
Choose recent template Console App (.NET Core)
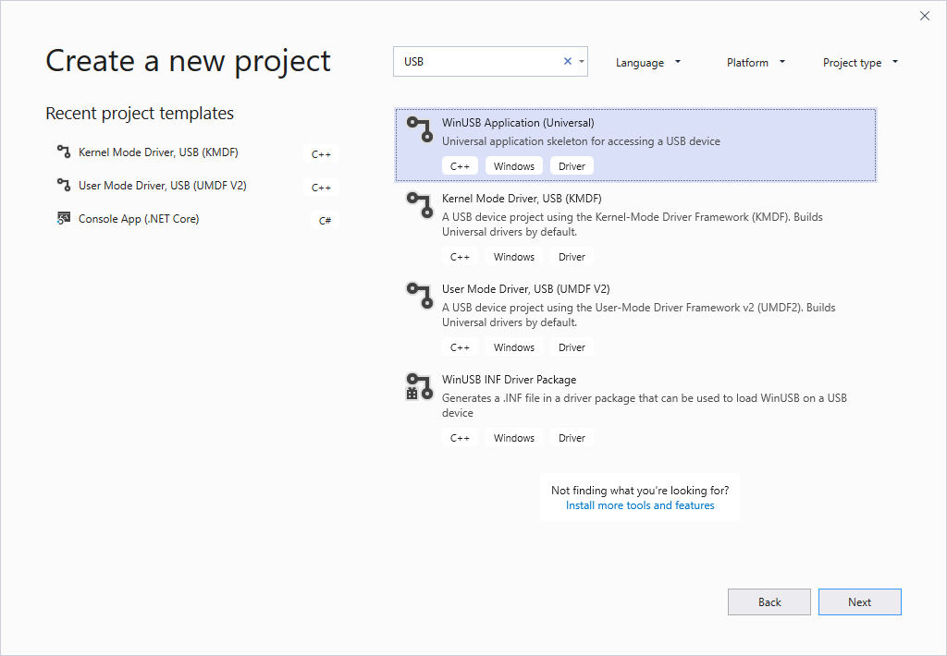139,218
